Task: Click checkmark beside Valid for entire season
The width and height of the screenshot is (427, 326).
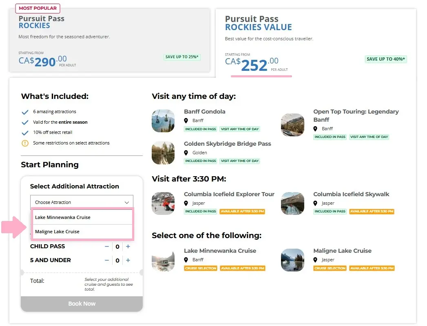Action: point(25,123)
